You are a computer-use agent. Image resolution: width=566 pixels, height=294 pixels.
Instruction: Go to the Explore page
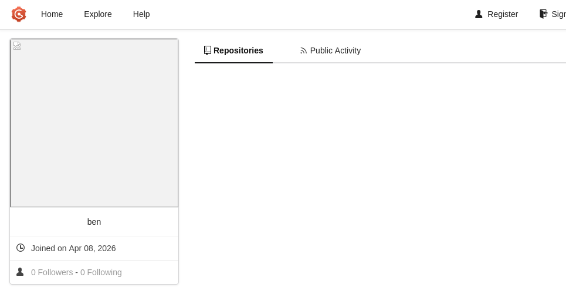click(98, 14)
